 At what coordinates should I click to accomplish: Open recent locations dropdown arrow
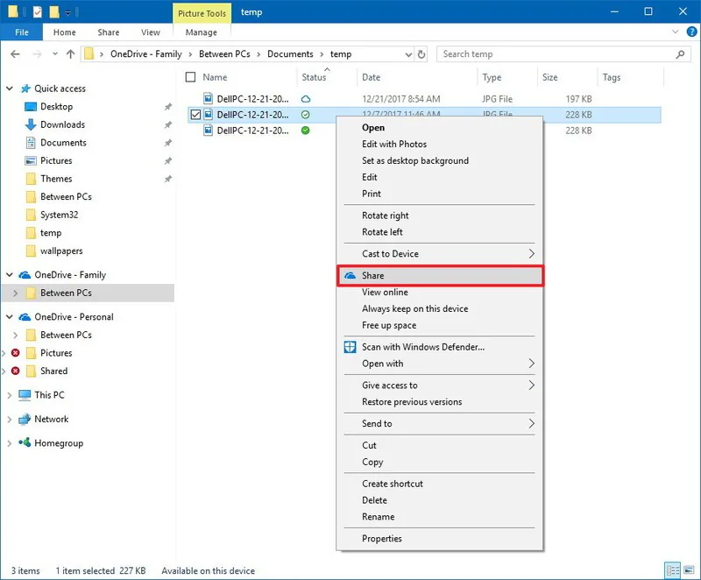pyautogui.click(x=54, y=54)
